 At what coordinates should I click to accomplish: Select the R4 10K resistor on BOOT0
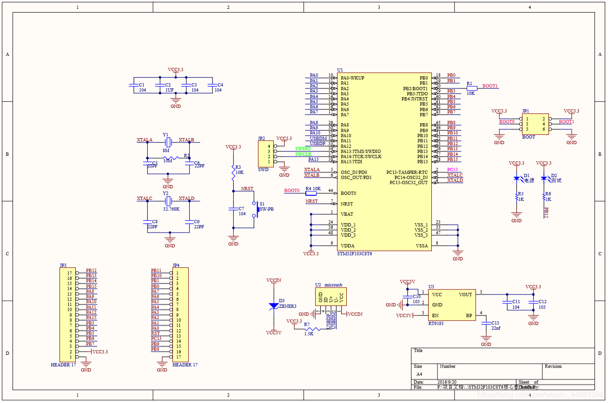point(311,192)
